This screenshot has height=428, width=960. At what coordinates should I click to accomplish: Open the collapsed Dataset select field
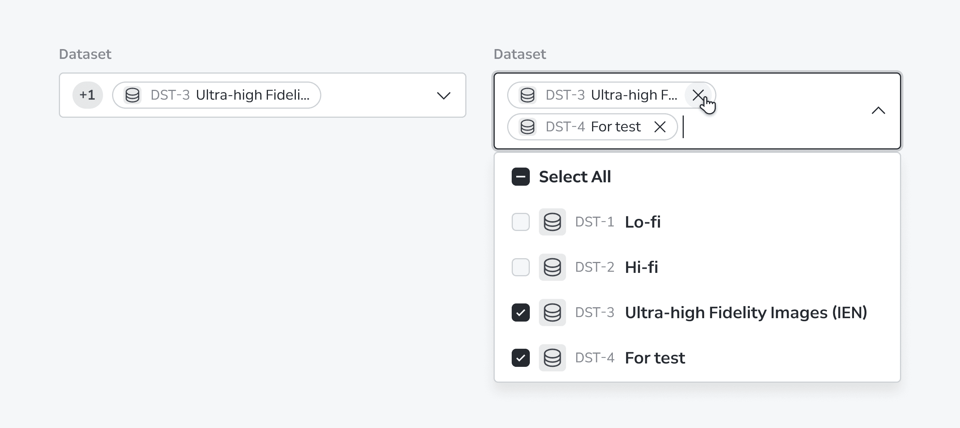263,95
